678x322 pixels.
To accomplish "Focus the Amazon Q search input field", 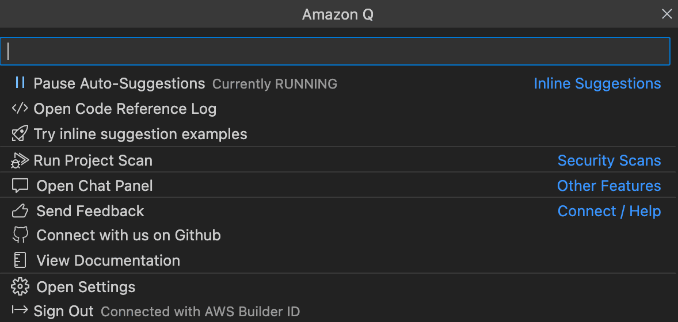I will pyautogui.click(x=335, y=52).
